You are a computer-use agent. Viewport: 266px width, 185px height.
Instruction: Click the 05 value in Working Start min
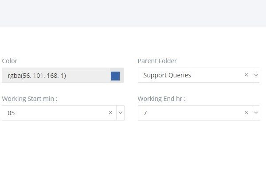11,113
